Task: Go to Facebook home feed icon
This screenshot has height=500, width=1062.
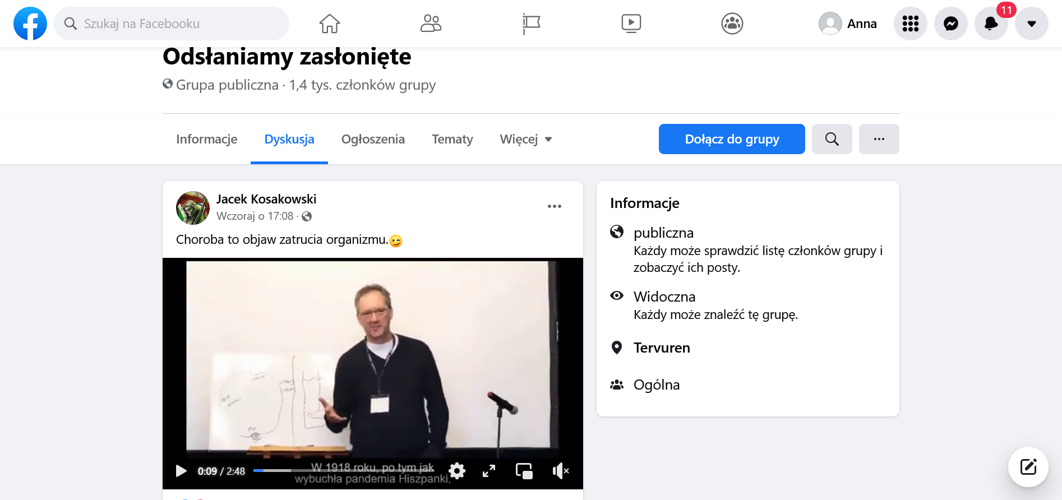Action: [330, 24]
